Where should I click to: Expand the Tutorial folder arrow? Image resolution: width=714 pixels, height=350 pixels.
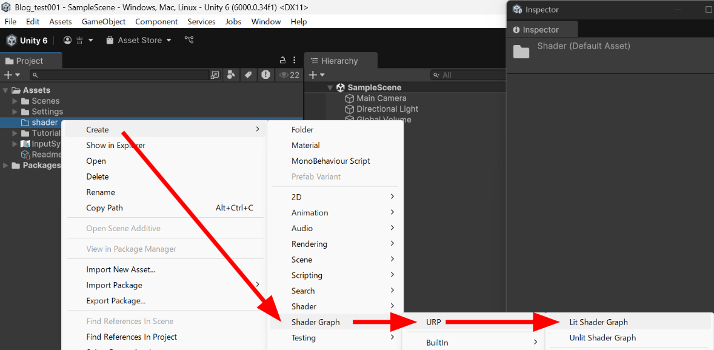tap(15, 133)
